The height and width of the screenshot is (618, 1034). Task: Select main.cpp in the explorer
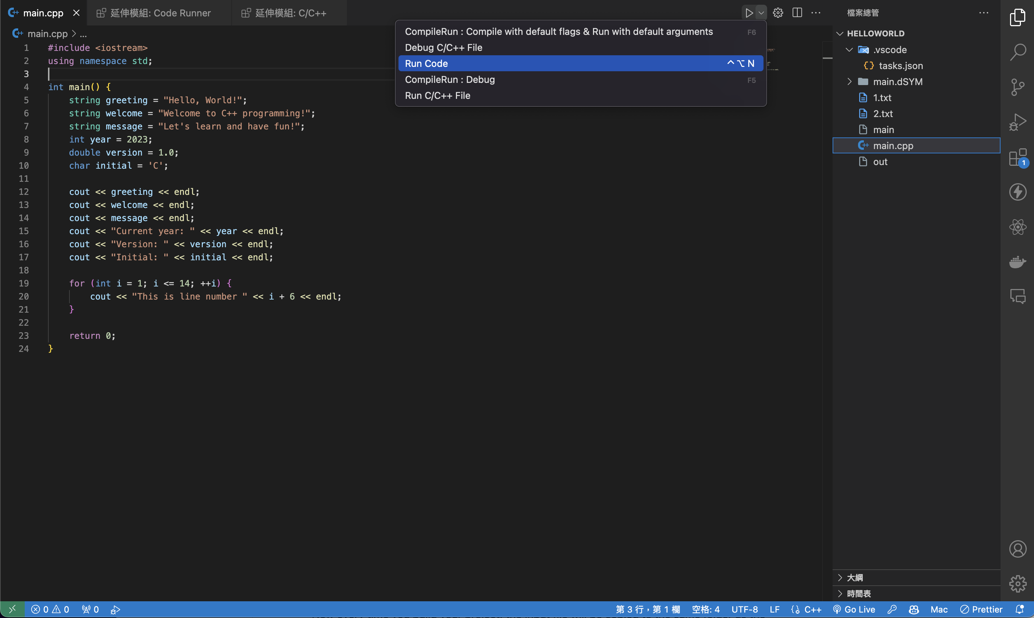coord(916,146)
